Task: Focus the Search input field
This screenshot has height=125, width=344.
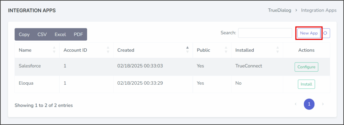Action: (x=265, y=33)
